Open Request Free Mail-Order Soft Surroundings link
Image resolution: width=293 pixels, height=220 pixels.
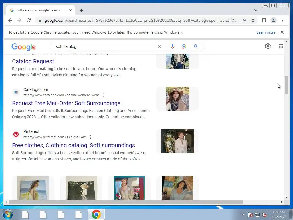(x=69, y=103)
